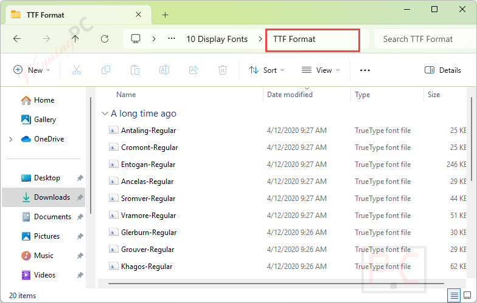Click the Rename icon
The width and height of the screenshot is (477, 303).
(164, 70)
